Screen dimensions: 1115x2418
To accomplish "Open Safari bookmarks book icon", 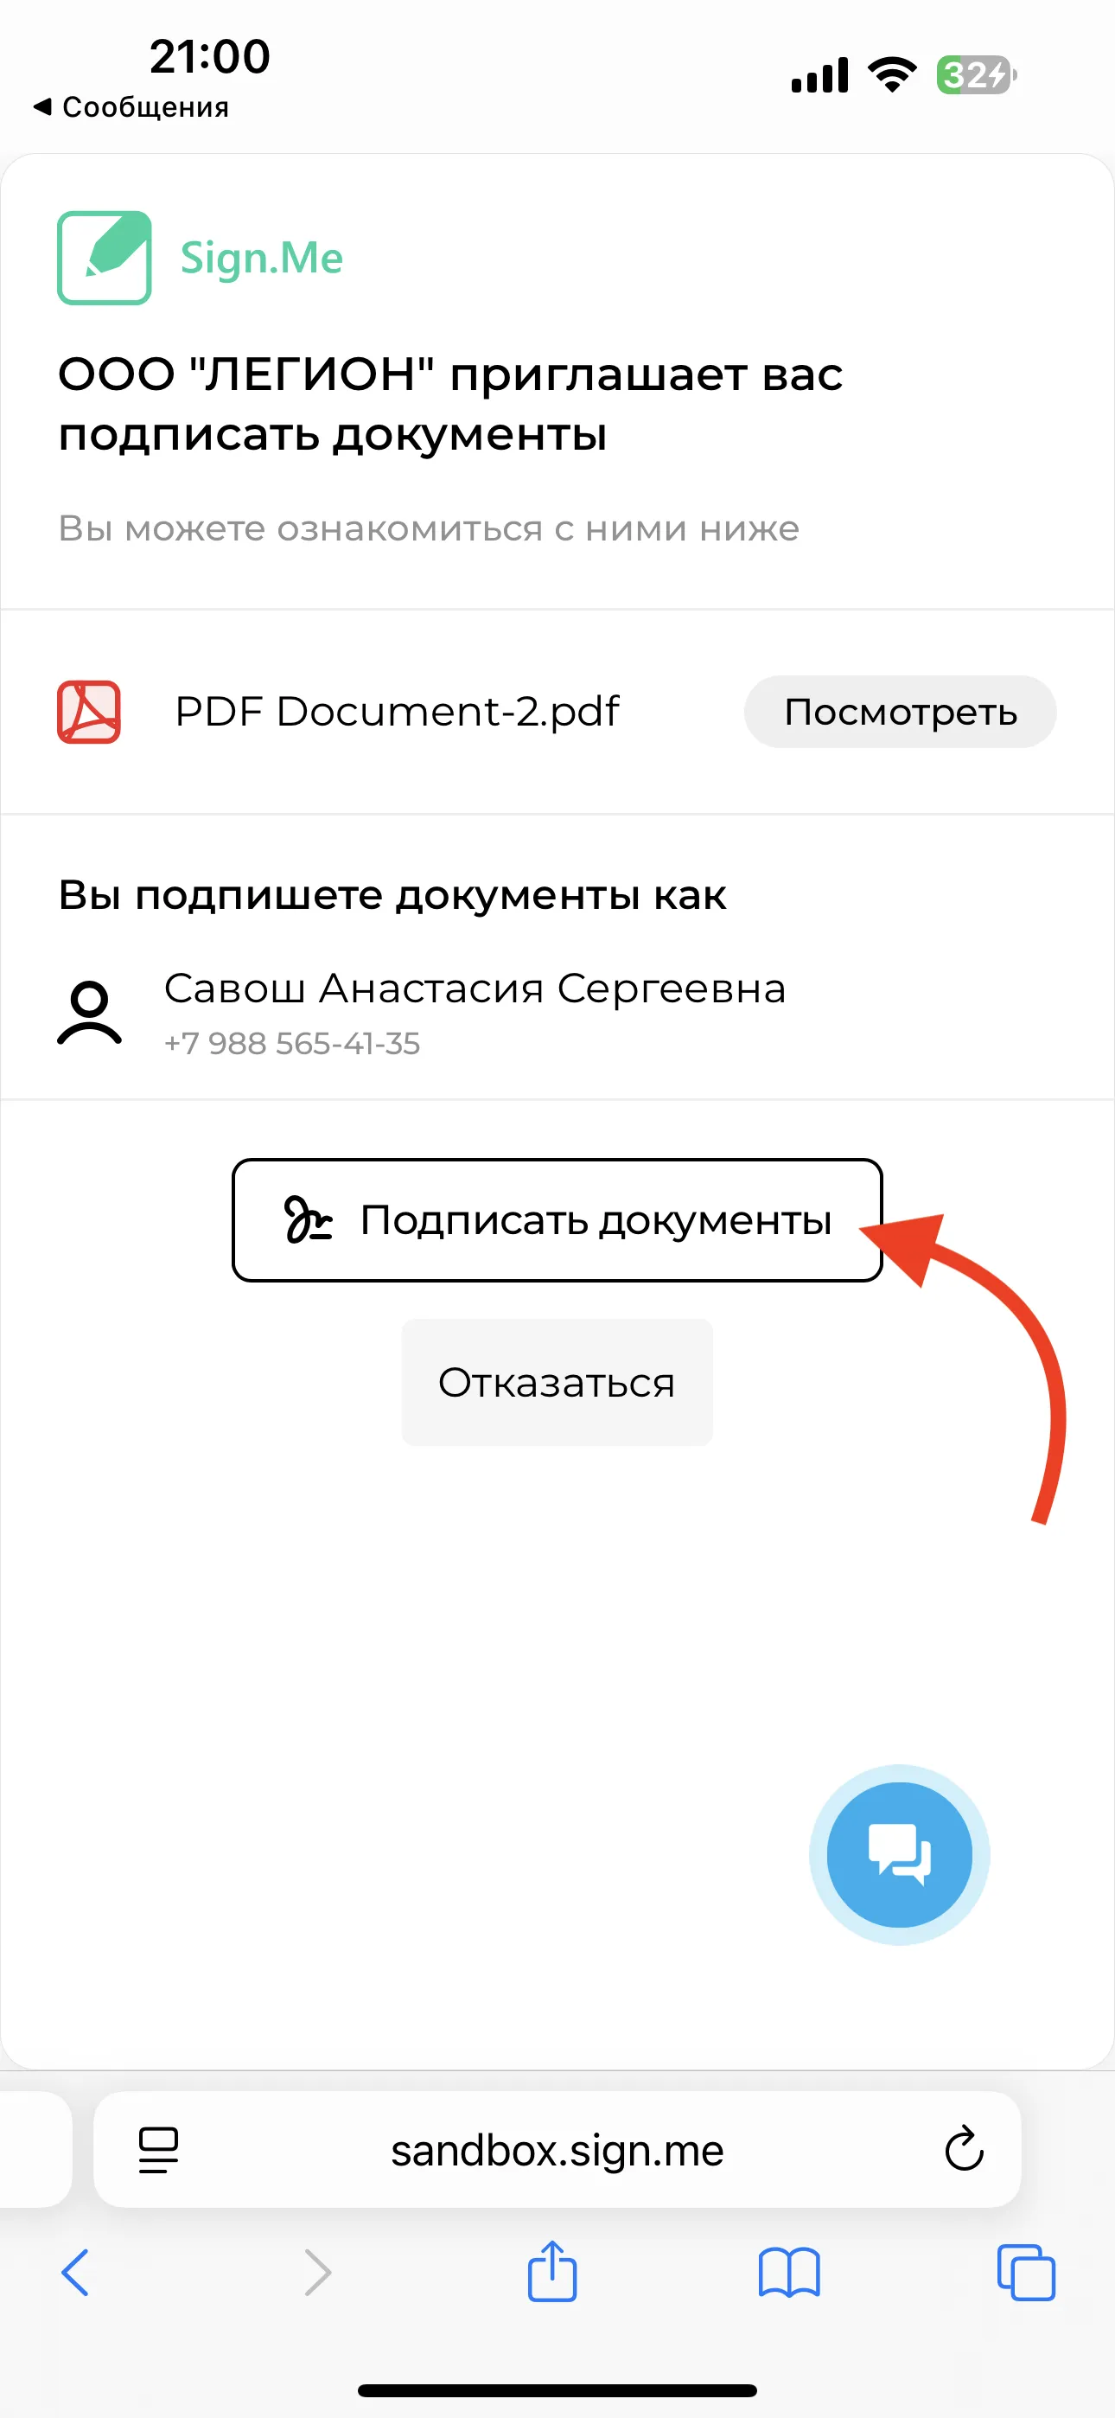I will click(x=789, y=2273).
